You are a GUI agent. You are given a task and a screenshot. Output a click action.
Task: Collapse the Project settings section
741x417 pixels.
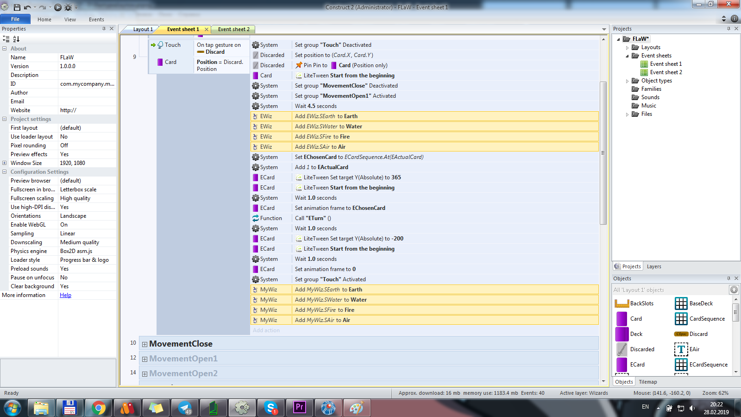4,119
